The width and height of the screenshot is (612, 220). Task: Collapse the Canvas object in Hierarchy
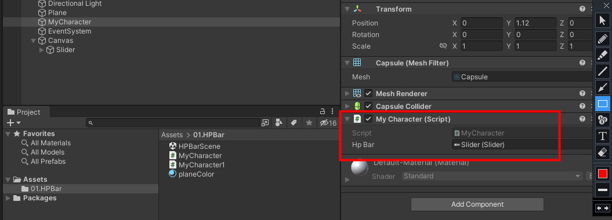(x=33, y=41)
